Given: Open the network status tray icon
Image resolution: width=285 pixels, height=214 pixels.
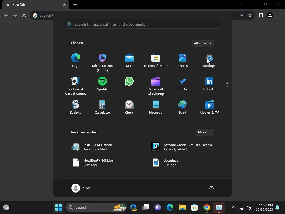Looking at the screenshot, I should coord(242,207).
